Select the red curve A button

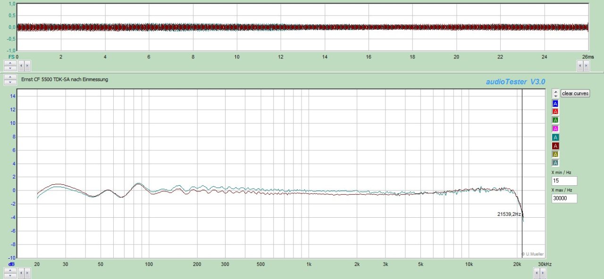(555, 112)
